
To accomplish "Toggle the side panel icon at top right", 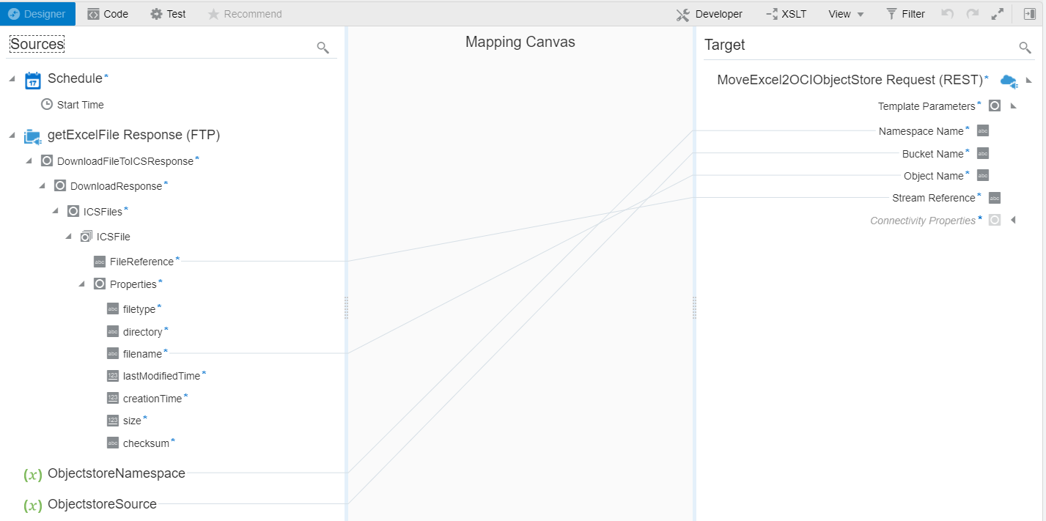I will [1029, 14].
